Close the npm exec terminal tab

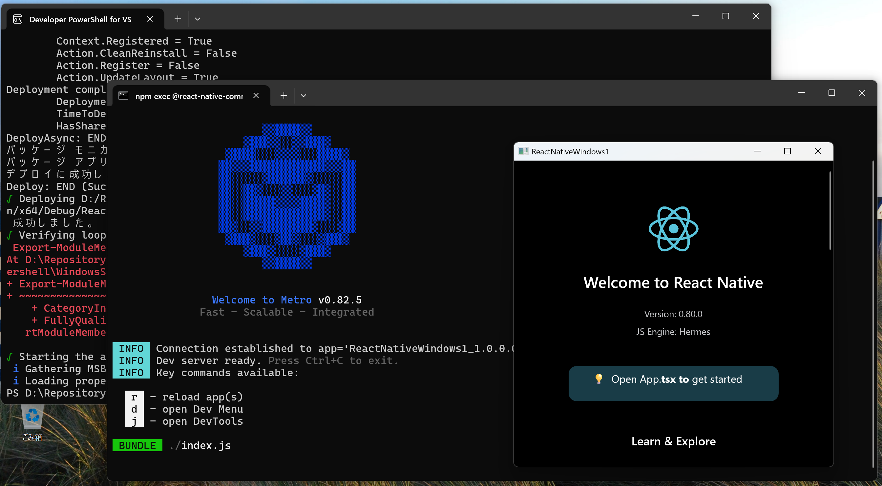coord(256,96)
